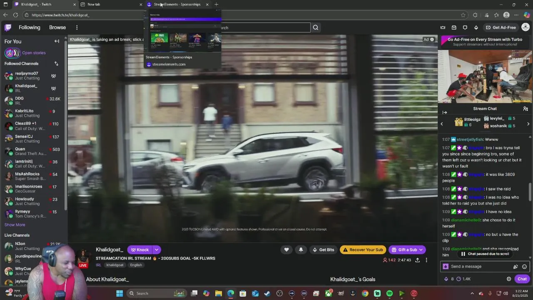Click the Turbo ad video thumbnail
This screenshot has width=533, height=300.
pos(485,76)
